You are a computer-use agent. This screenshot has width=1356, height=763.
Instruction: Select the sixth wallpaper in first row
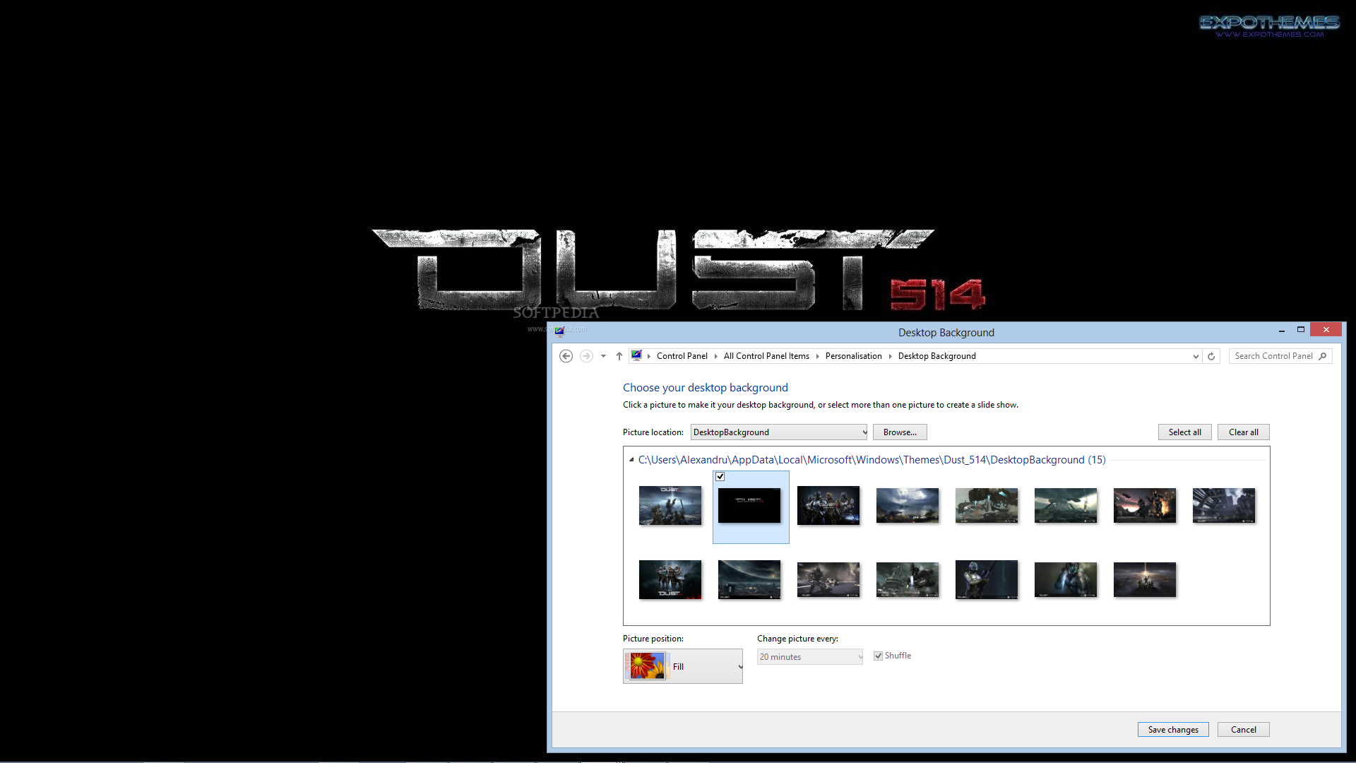(x=1066, y=506)
